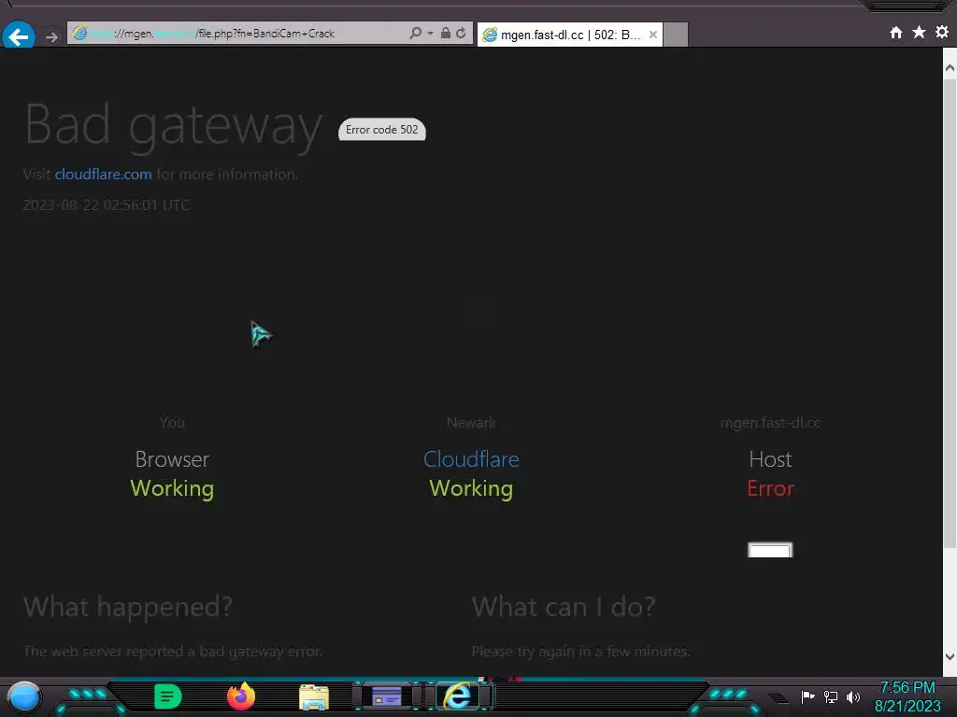Screen dimensions: 957x717
Task: Click the white box below Host Error
Action: coord(770,550)
